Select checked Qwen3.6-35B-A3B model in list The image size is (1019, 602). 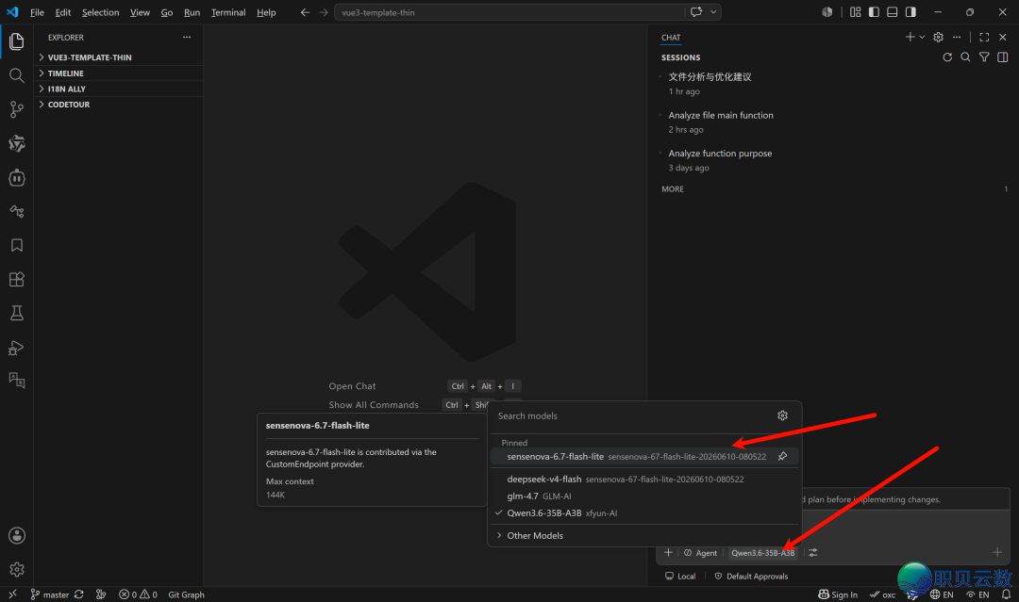pyautogui.click(x=644, y=513)
